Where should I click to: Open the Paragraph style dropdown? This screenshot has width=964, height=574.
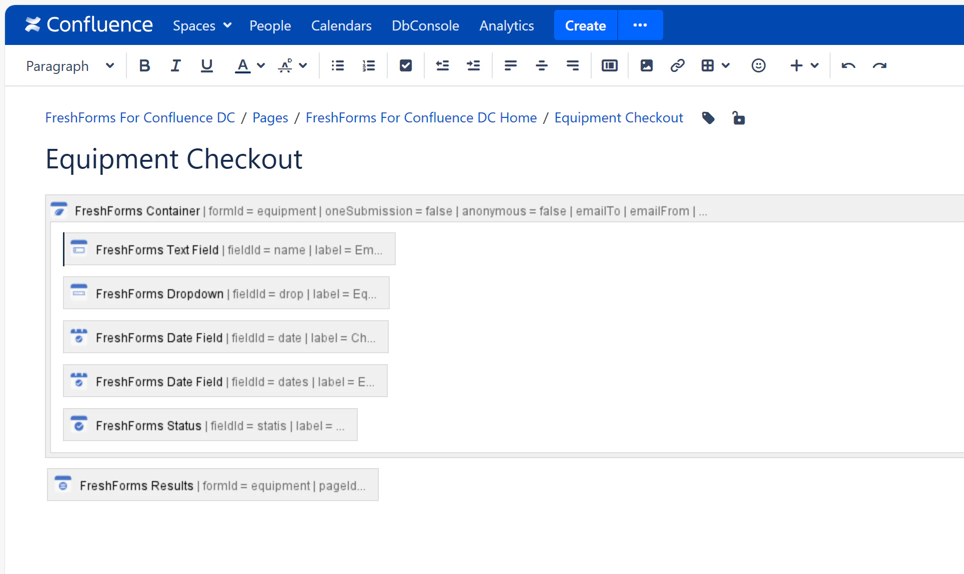point(70,65)
